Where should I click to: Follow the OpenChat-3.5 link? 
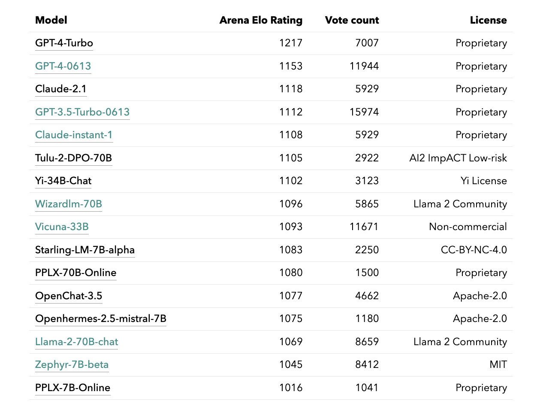click(x=69, y=296)
